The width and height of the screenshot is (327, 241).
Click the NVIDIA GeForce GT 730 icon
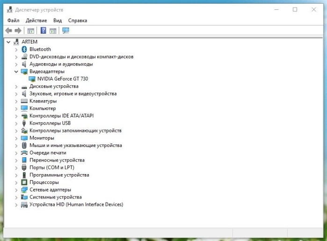(x=32, y=79)
